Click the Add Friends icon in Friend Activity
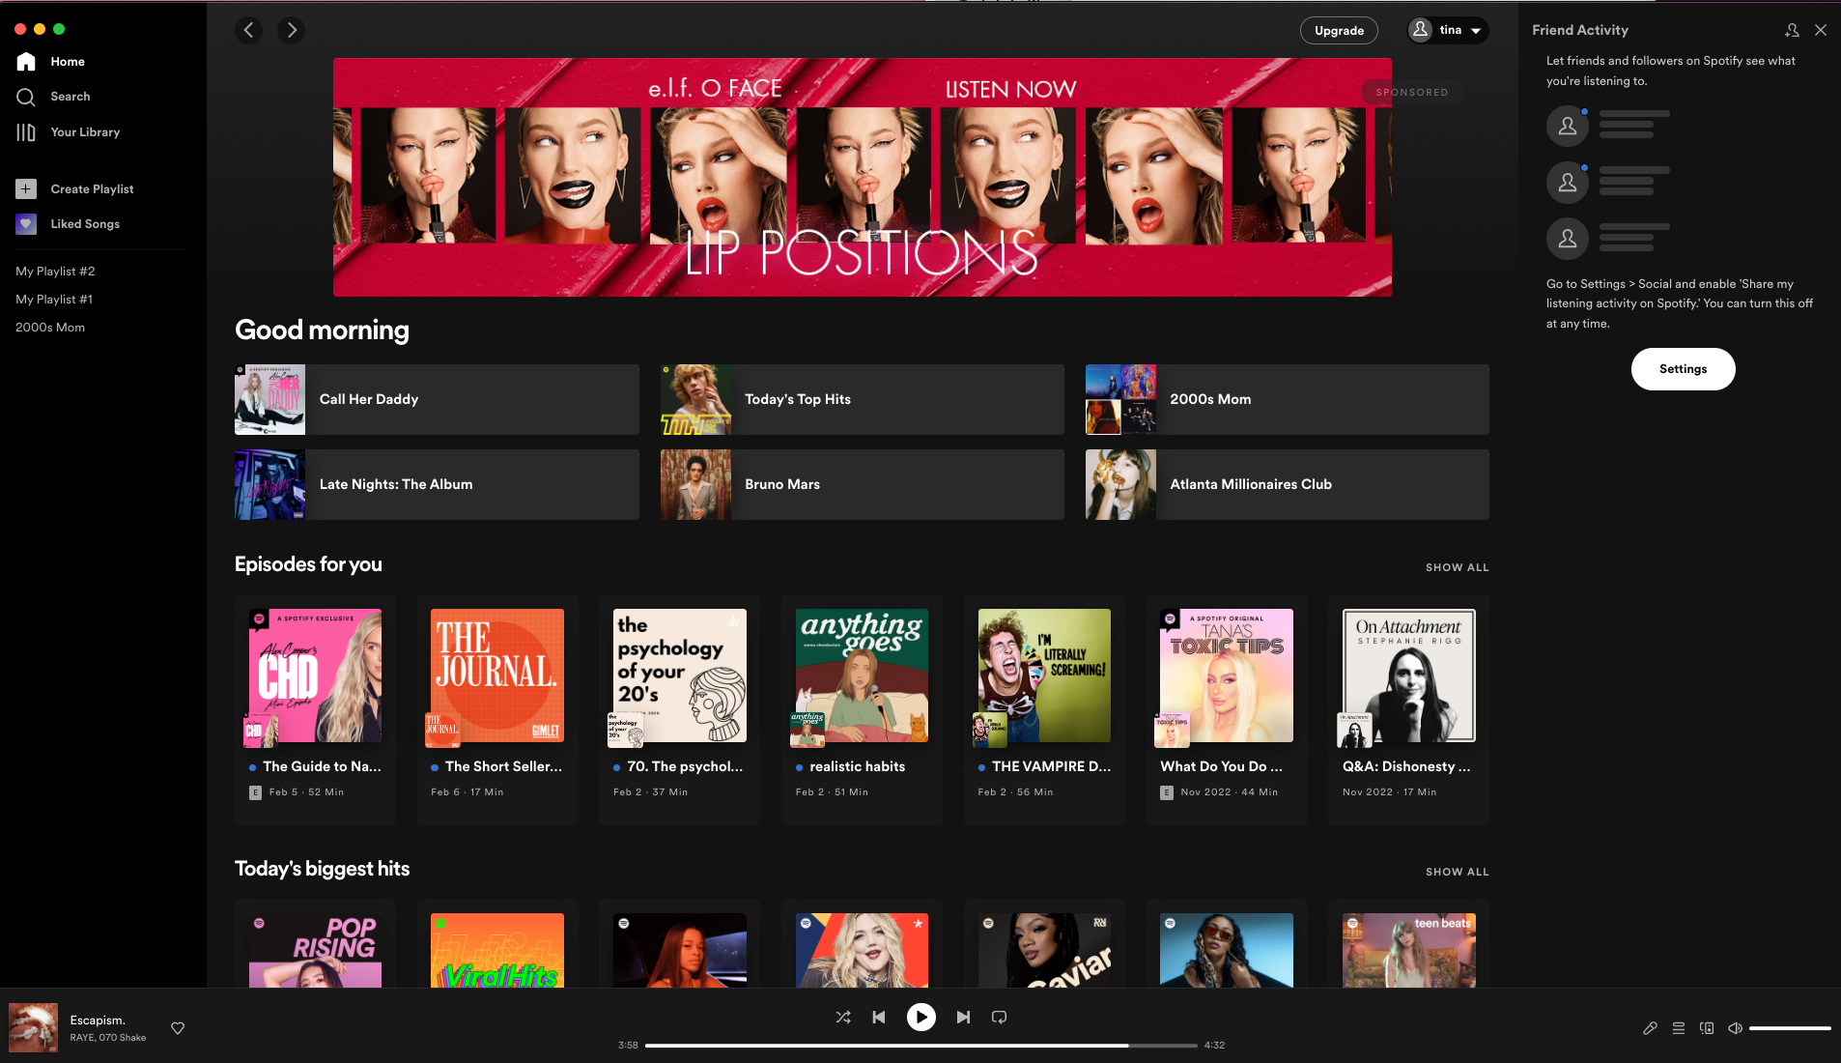The image size is (1841, 1063). (1792, 31)
